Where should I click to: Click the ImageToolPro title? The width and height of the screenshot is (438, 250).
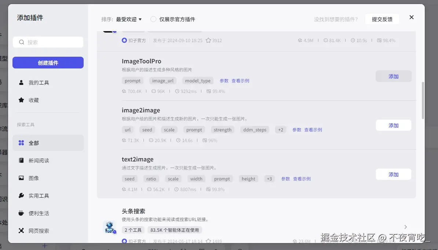[x=141, y=61]
